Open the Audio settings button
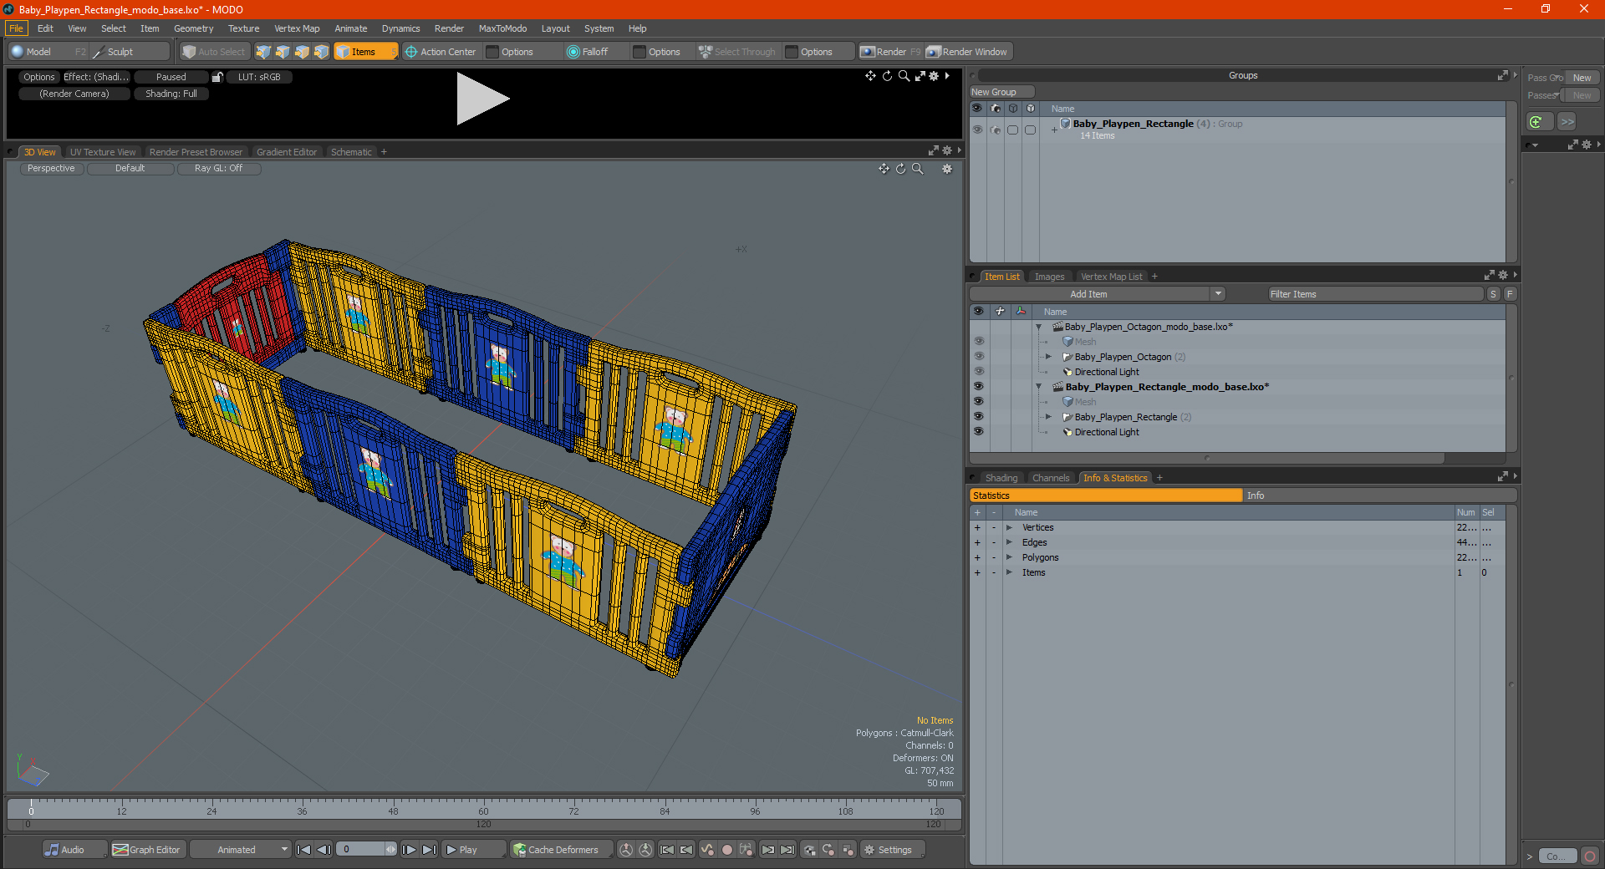Image resolution: width=1605 pixels, height=869 pixels. click(x=74, y=850)
